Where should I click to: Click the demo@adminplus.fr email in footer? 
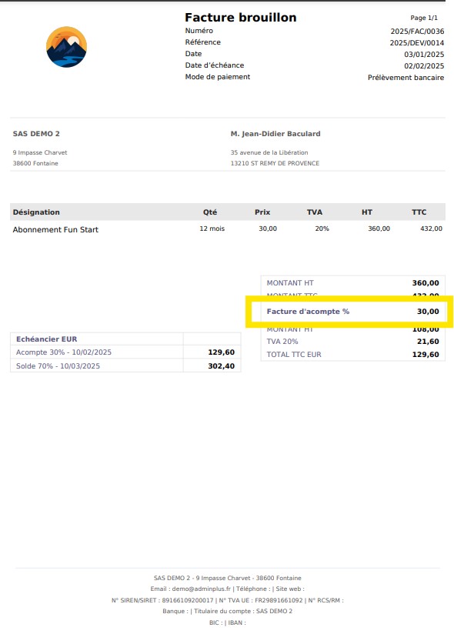click(201, 589)
